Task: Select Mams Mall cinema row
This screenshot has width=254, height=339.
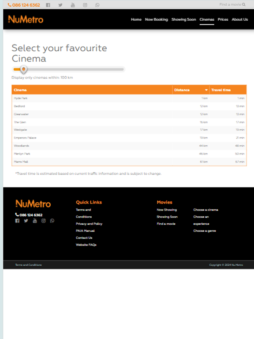Action: (x=129, y=162)
